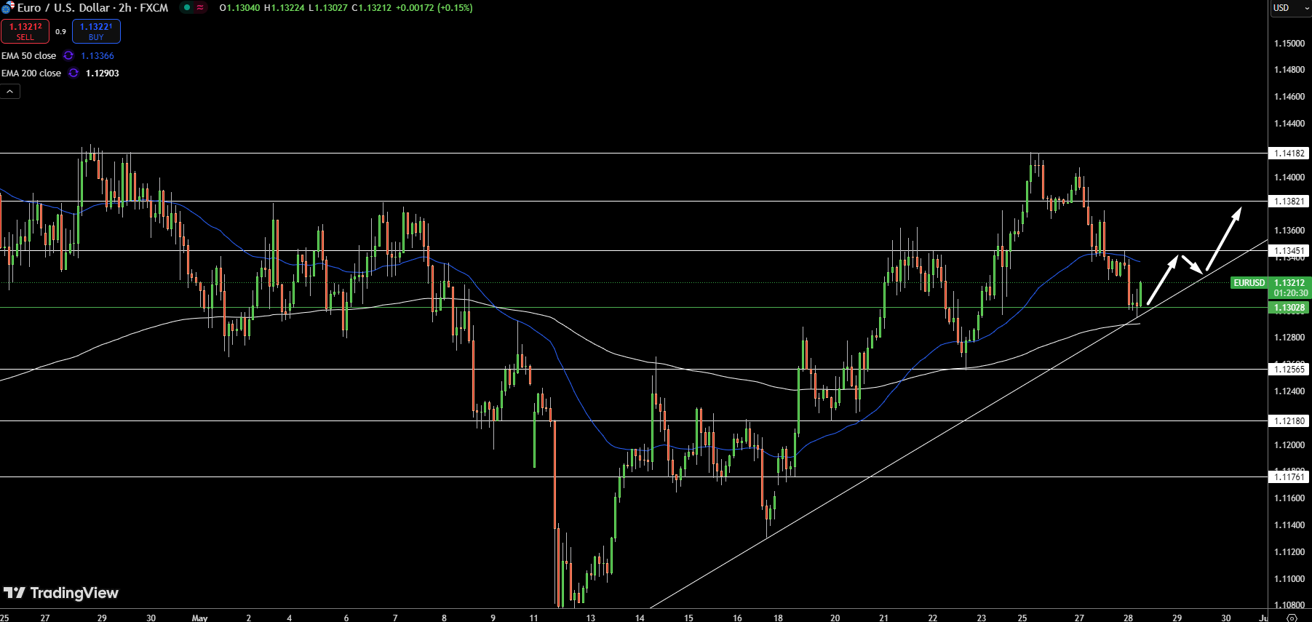Click the 1.13821 price level label
1312x622 pixels.
pos(1289,202)
